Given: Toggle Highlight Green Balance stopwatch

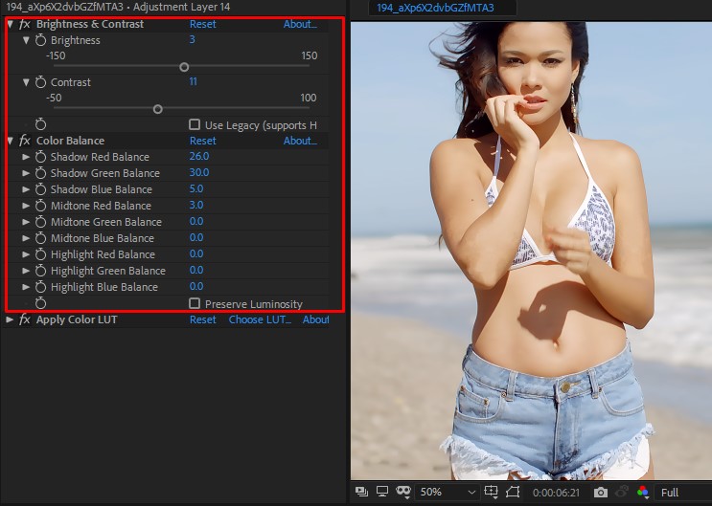Looking at the screenshot, I should [41, 271].
